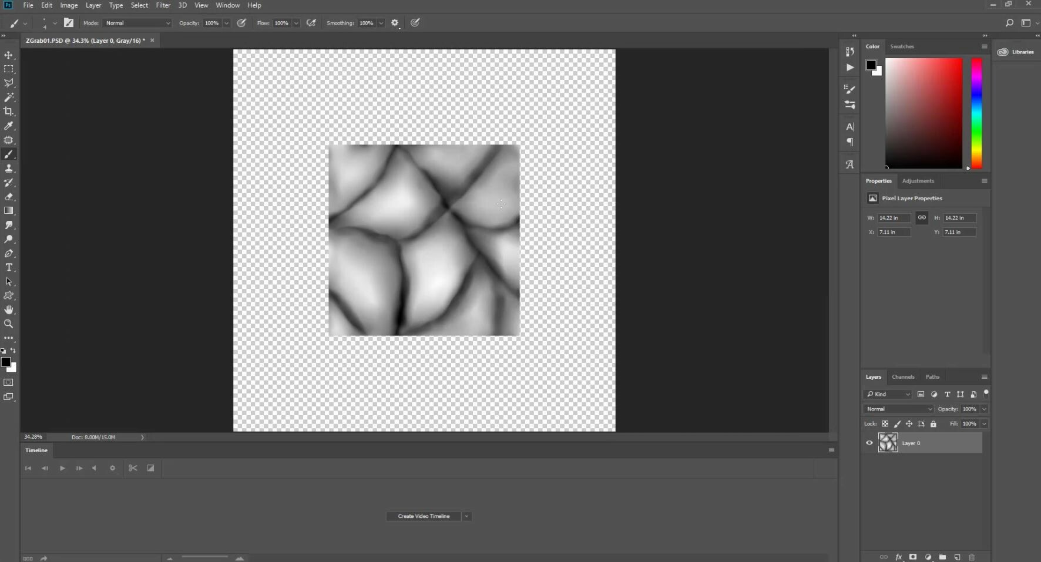Select the Dodge tool
Viewport: 1041px width, 562px height.
[x=9, y=239]
